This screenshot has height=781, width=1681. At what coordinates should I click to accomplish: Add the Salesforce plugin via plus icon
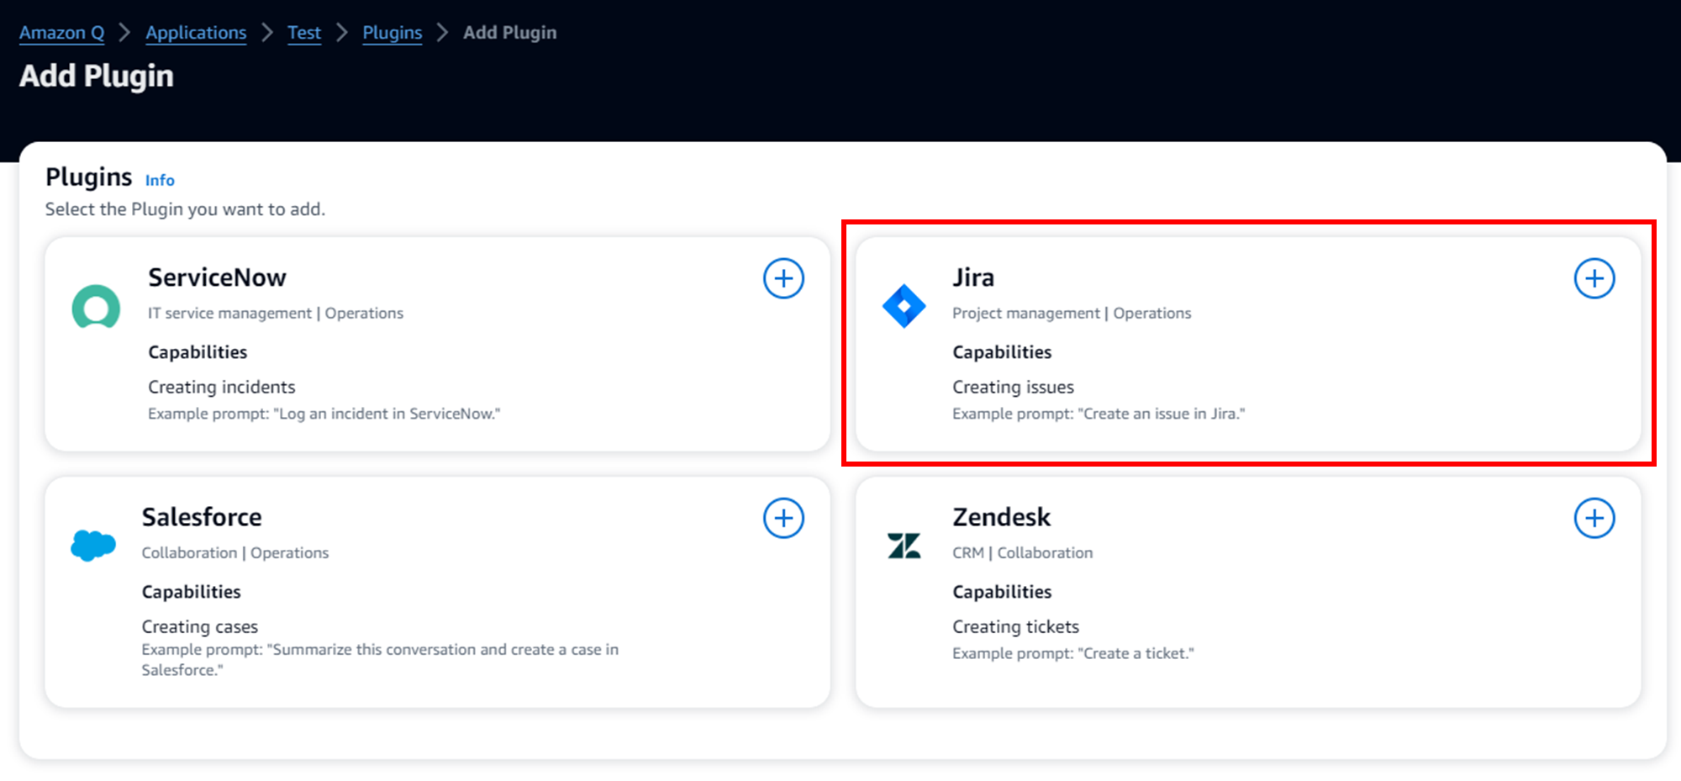783,518
